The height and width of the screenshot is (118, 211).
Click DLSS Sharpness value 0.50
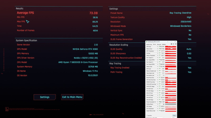tap(189, 53)
